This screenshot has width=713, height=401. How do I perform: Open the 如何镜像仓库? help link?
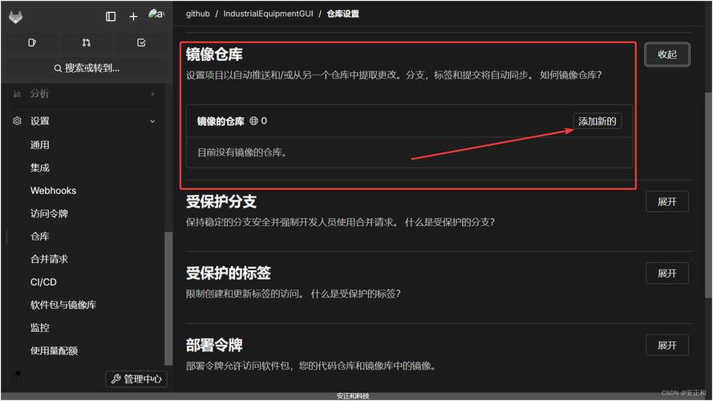click(571, 75)
